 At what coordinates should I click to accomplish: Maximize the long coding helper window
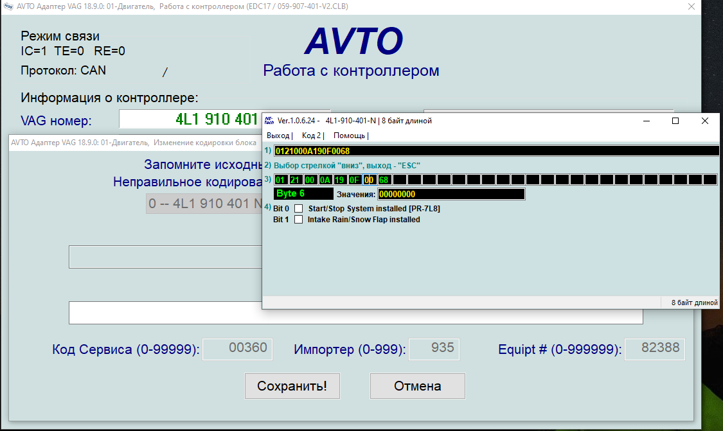click(675, 121)
